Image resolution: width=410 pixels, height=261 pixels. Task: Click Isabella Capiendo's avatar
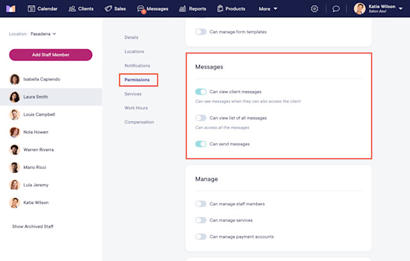point(15,79)
